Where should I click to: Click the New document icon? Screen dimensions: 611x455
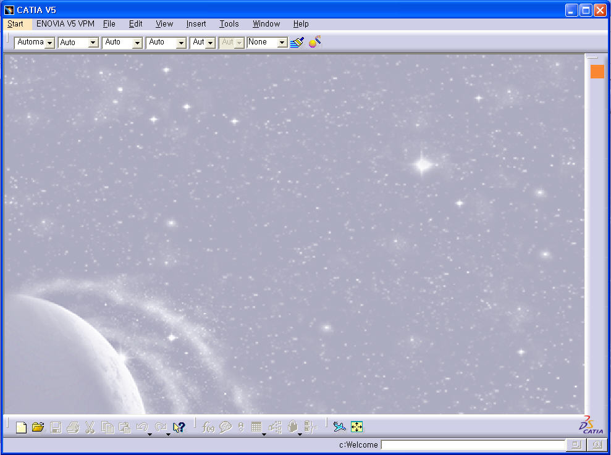click(x=21, y=427)
